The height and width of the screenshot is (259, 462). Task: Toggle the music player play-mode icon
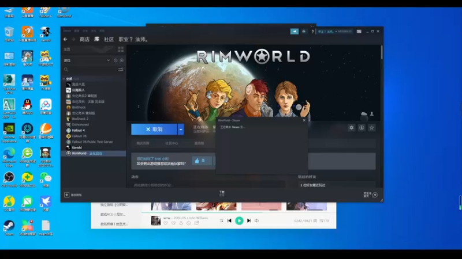(x=221, y=220)
